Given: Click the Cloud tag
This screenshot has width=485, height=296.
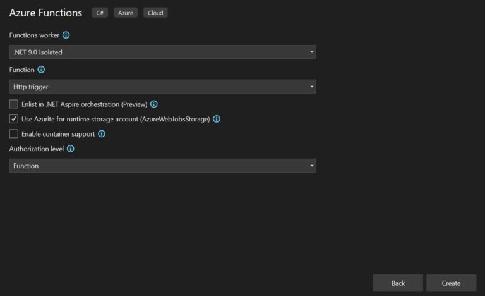Looking at the screenshot, I should coord(155,13).
